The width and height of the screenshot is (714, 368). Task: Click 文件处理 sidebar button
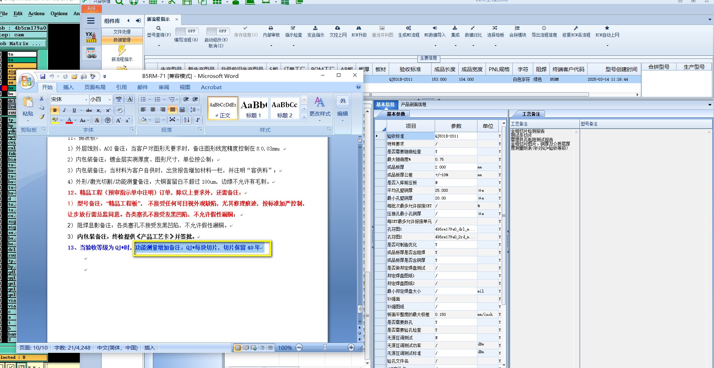tap(122, 32)
